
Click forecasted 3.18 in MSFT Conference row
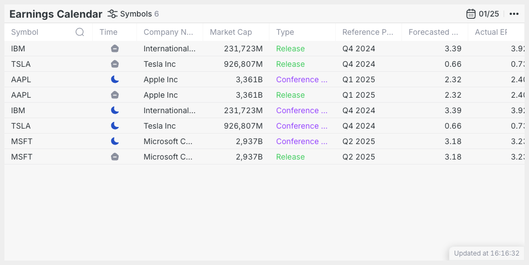453,141
